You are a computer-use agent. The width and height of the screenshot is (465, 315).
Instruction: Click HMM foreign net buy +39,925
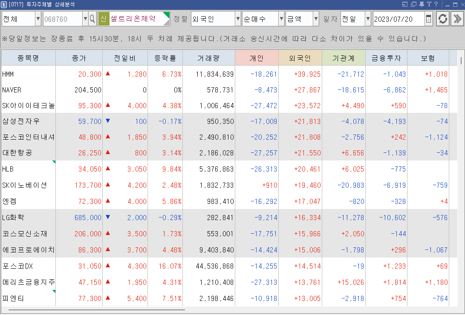[307, 74]
